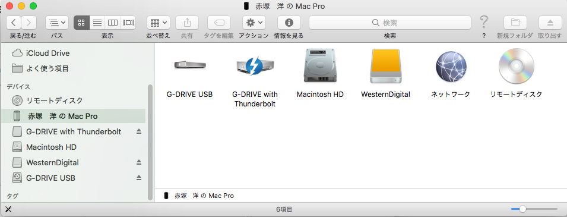
Task: Open the arrange (並べ替え) dropdown
Action: [159, 23]
